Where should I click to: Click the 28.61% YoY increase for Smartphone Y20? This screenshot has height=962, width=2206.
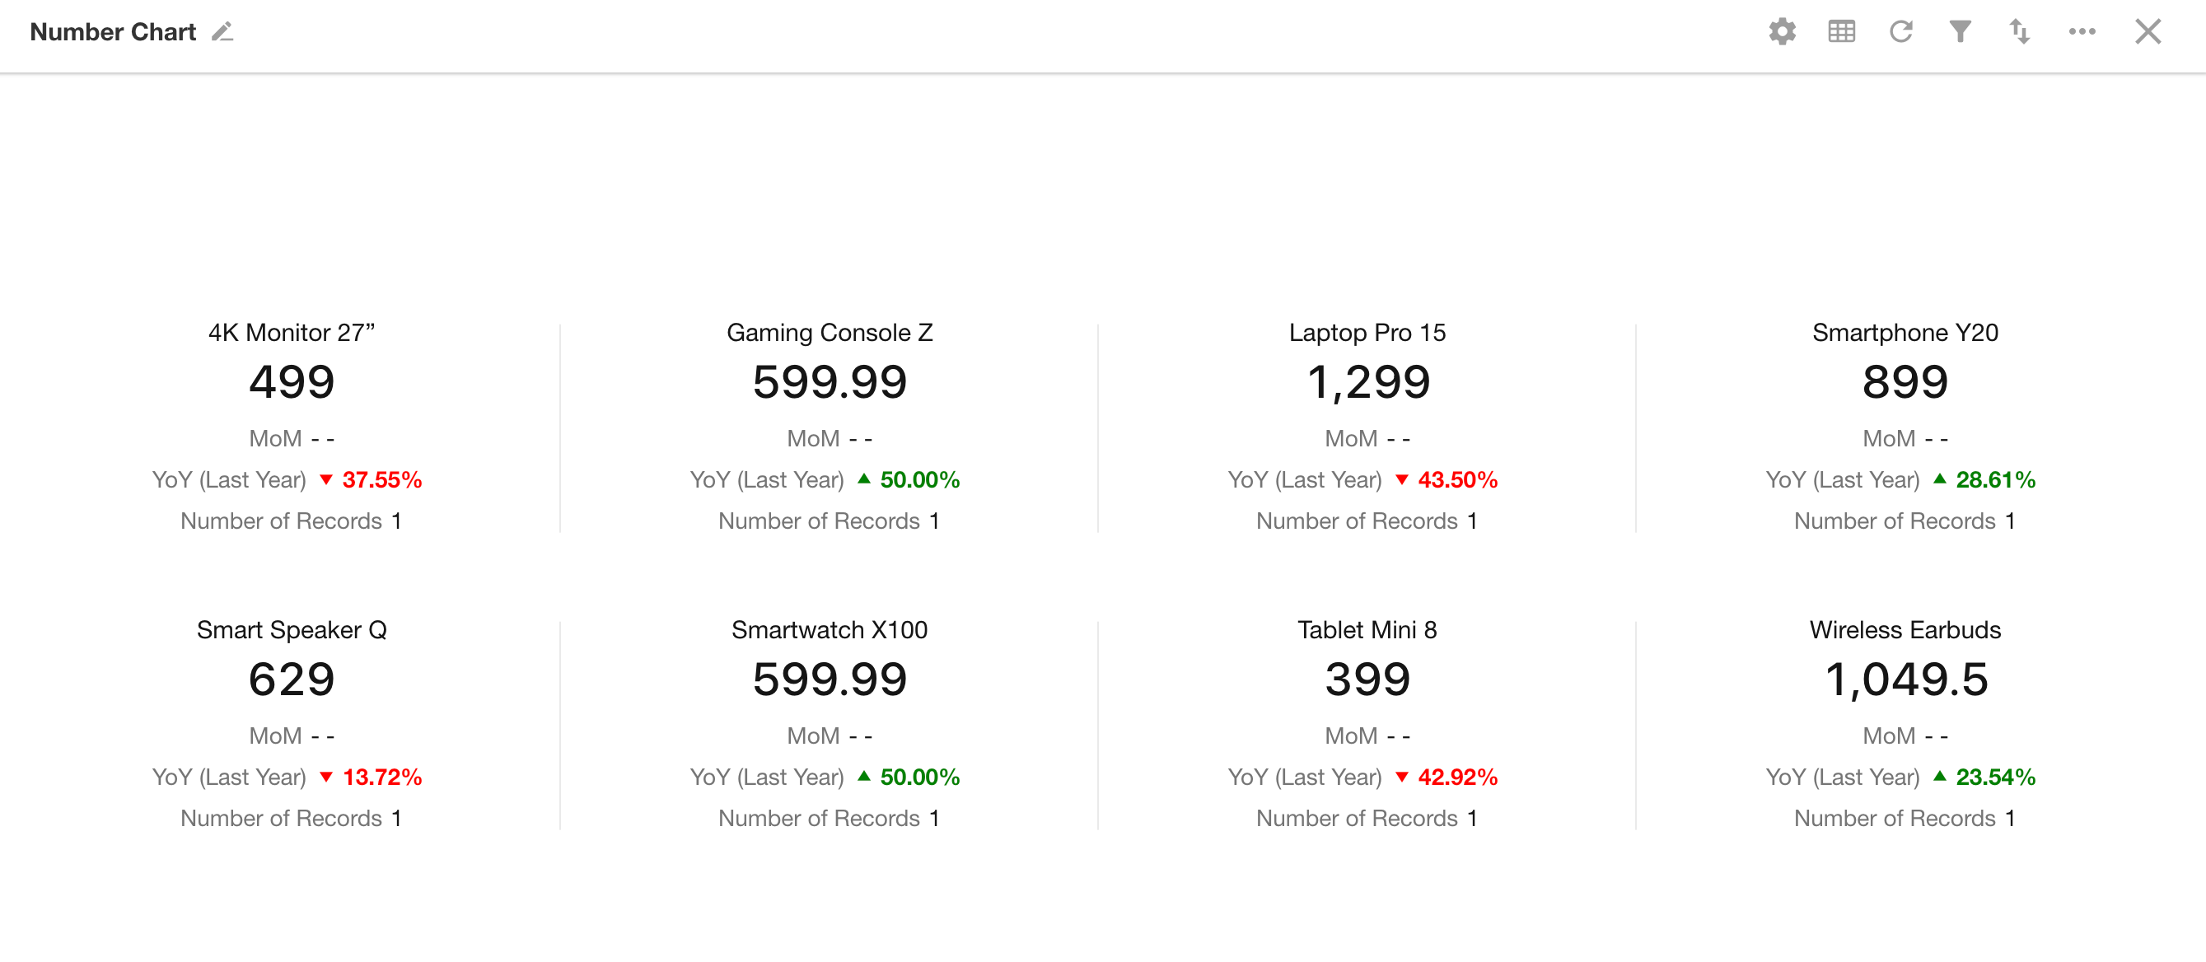[1994, 480]
